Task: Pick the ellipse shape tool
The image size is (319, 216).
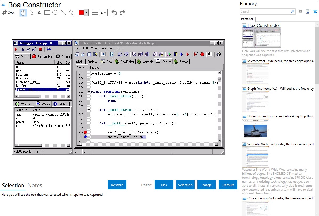Action: pos(55,13)
